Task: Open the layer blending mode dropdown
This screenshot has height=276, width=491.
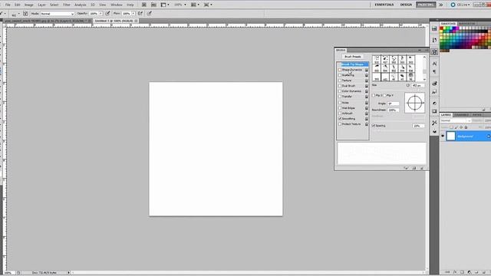Action: pyautogui.click(x=456, y=120)
